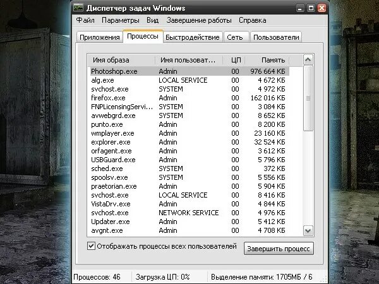Switch to the Быстродействие tab

point(193,37)
